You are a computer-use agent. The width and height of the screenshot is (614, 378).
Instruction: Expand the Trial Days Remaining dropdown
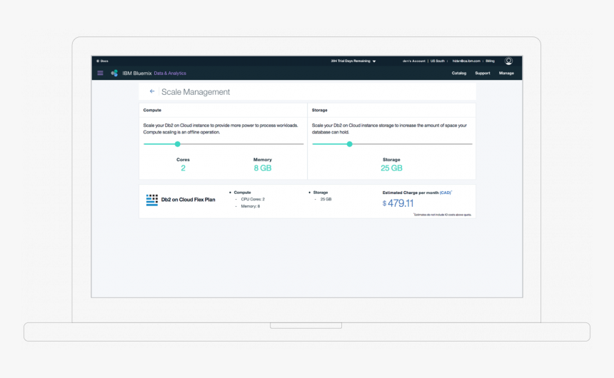coord(353,61)
